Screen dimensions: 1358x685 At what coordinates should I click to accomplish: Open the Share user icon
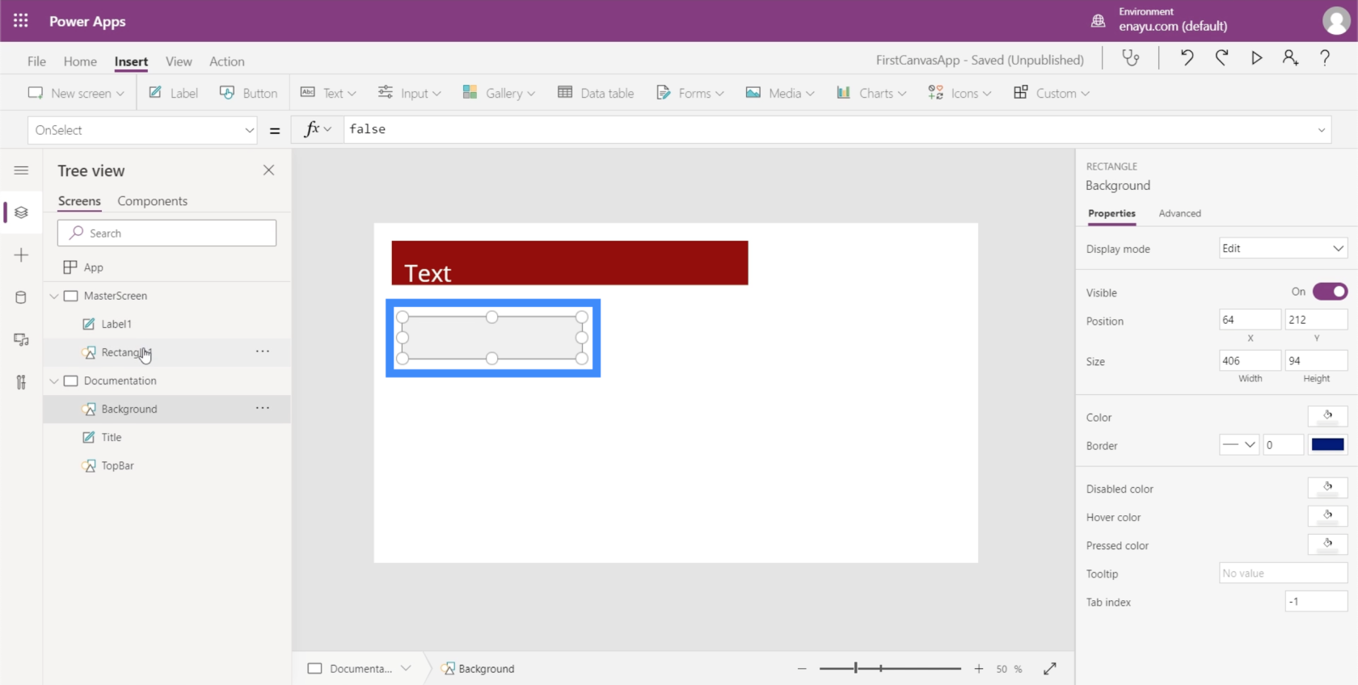[1290, 57]
